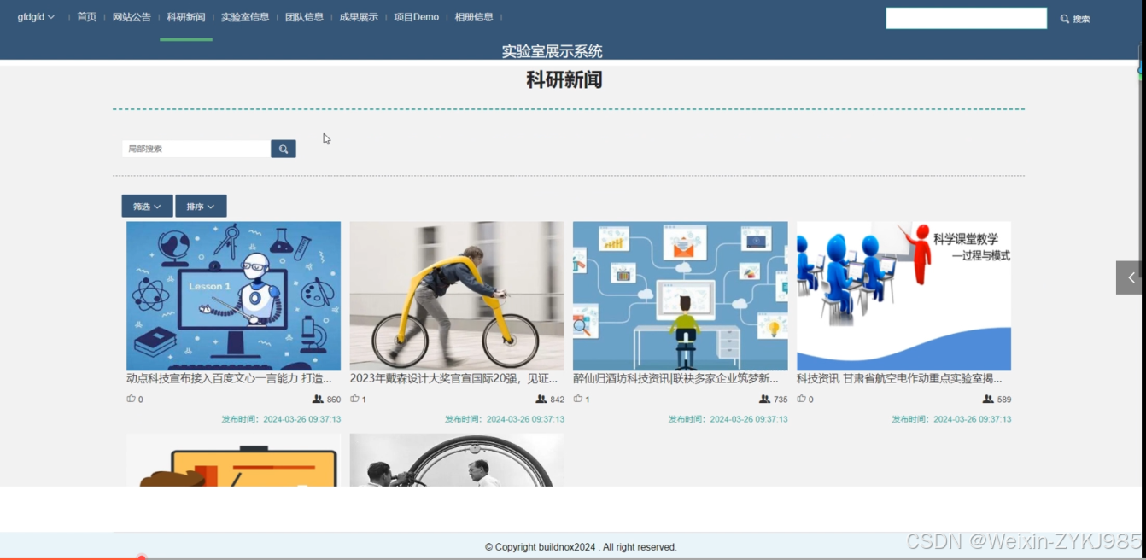Open article 醉仙归酒坊科技资讯
Screen dimensions: 1146x560
click(675, 378)
